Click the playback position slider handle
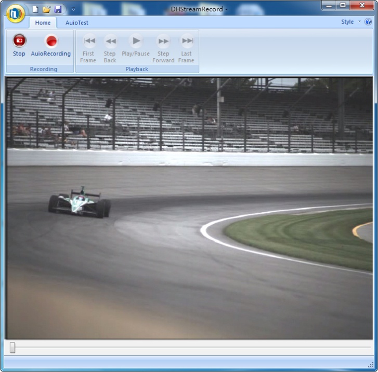Image resolution: width=378 pixels, height=372 pixels. [12, 348]
